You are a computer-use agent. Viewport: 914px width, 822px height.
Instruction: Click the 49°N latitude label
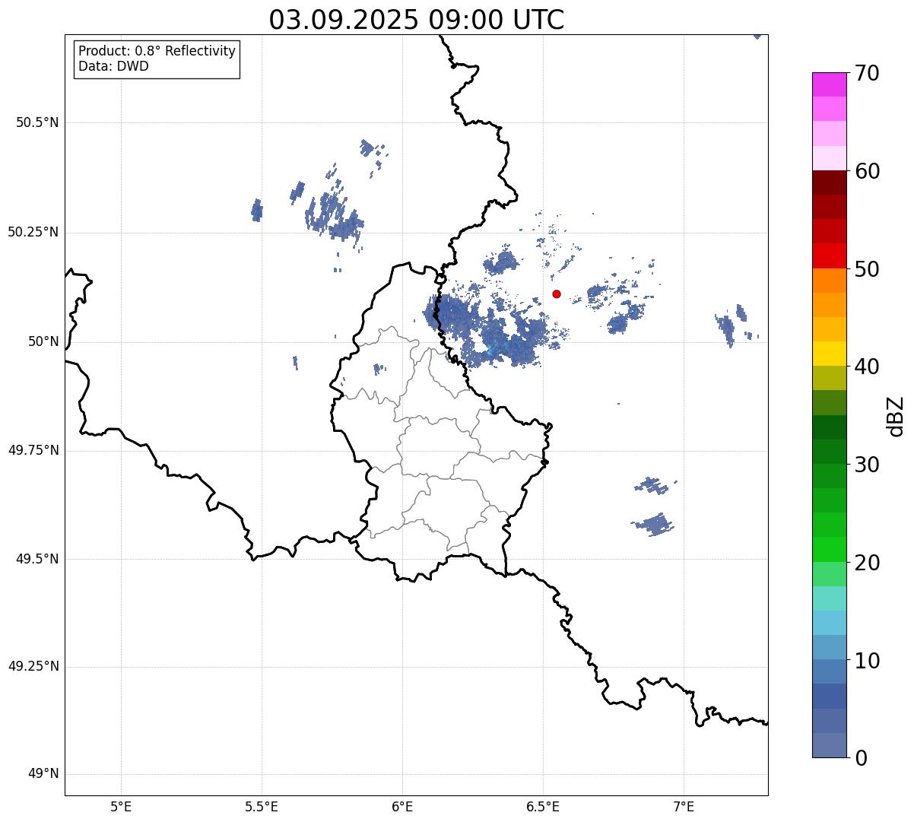pos(43,774)
